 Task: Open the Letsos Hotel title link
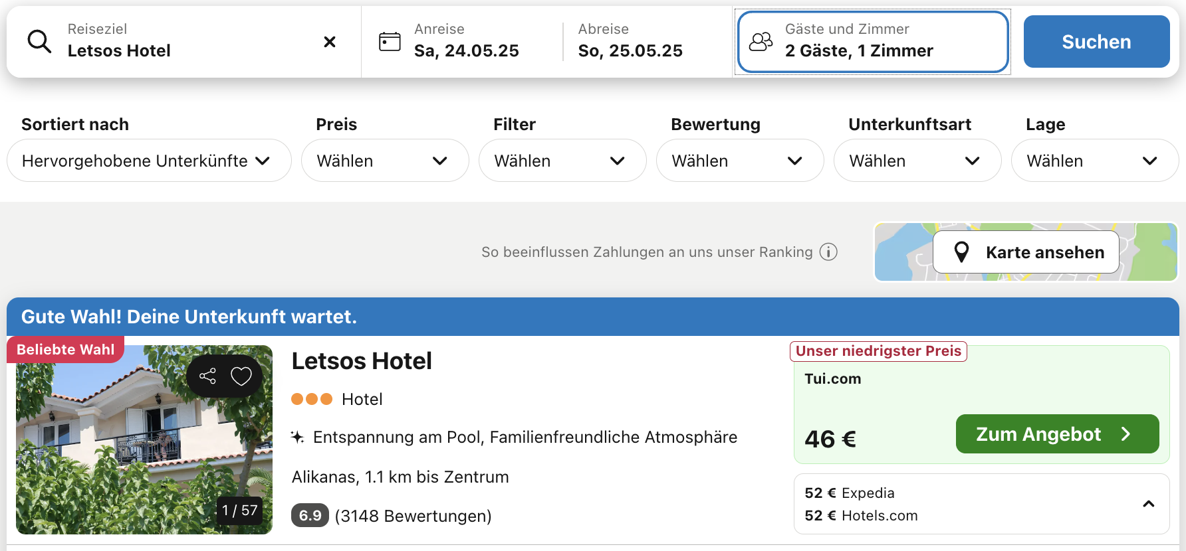362,361
